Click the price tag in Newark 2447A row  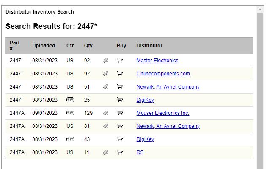point(106,126)
